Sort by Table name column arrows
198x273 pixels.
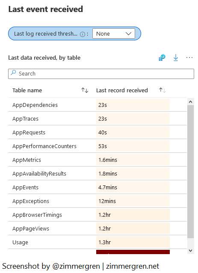click(85, 91)
